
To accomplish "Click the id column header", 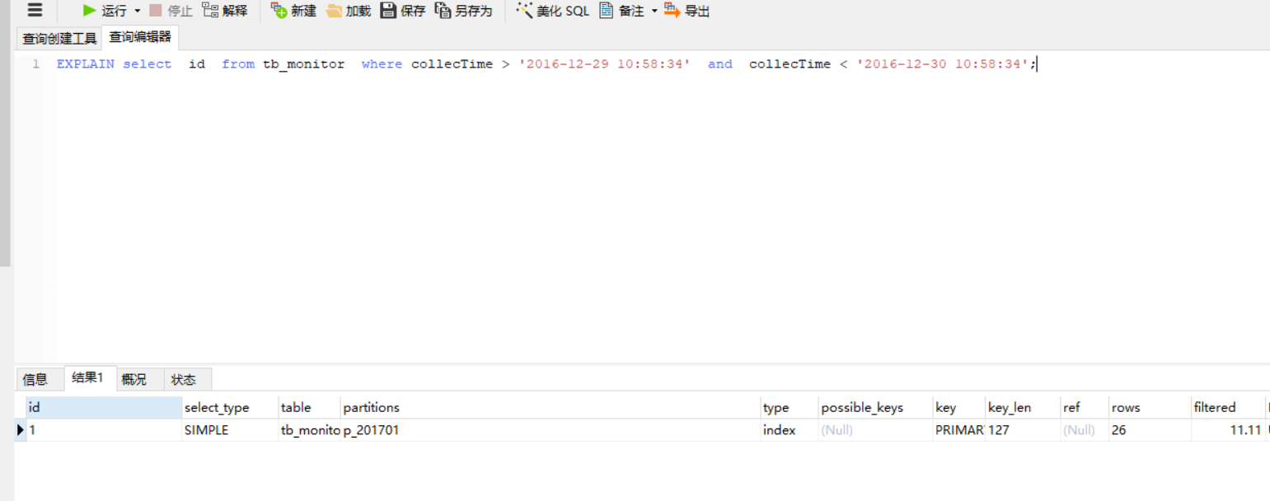I will tap(103, 407).
